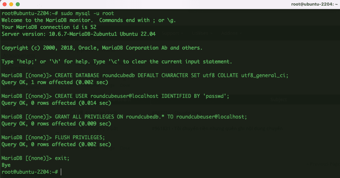The image size is (340, 178).
Task: Place cursor at the final shell prompt
Action: pyautogui.click(x=61, y=172)
